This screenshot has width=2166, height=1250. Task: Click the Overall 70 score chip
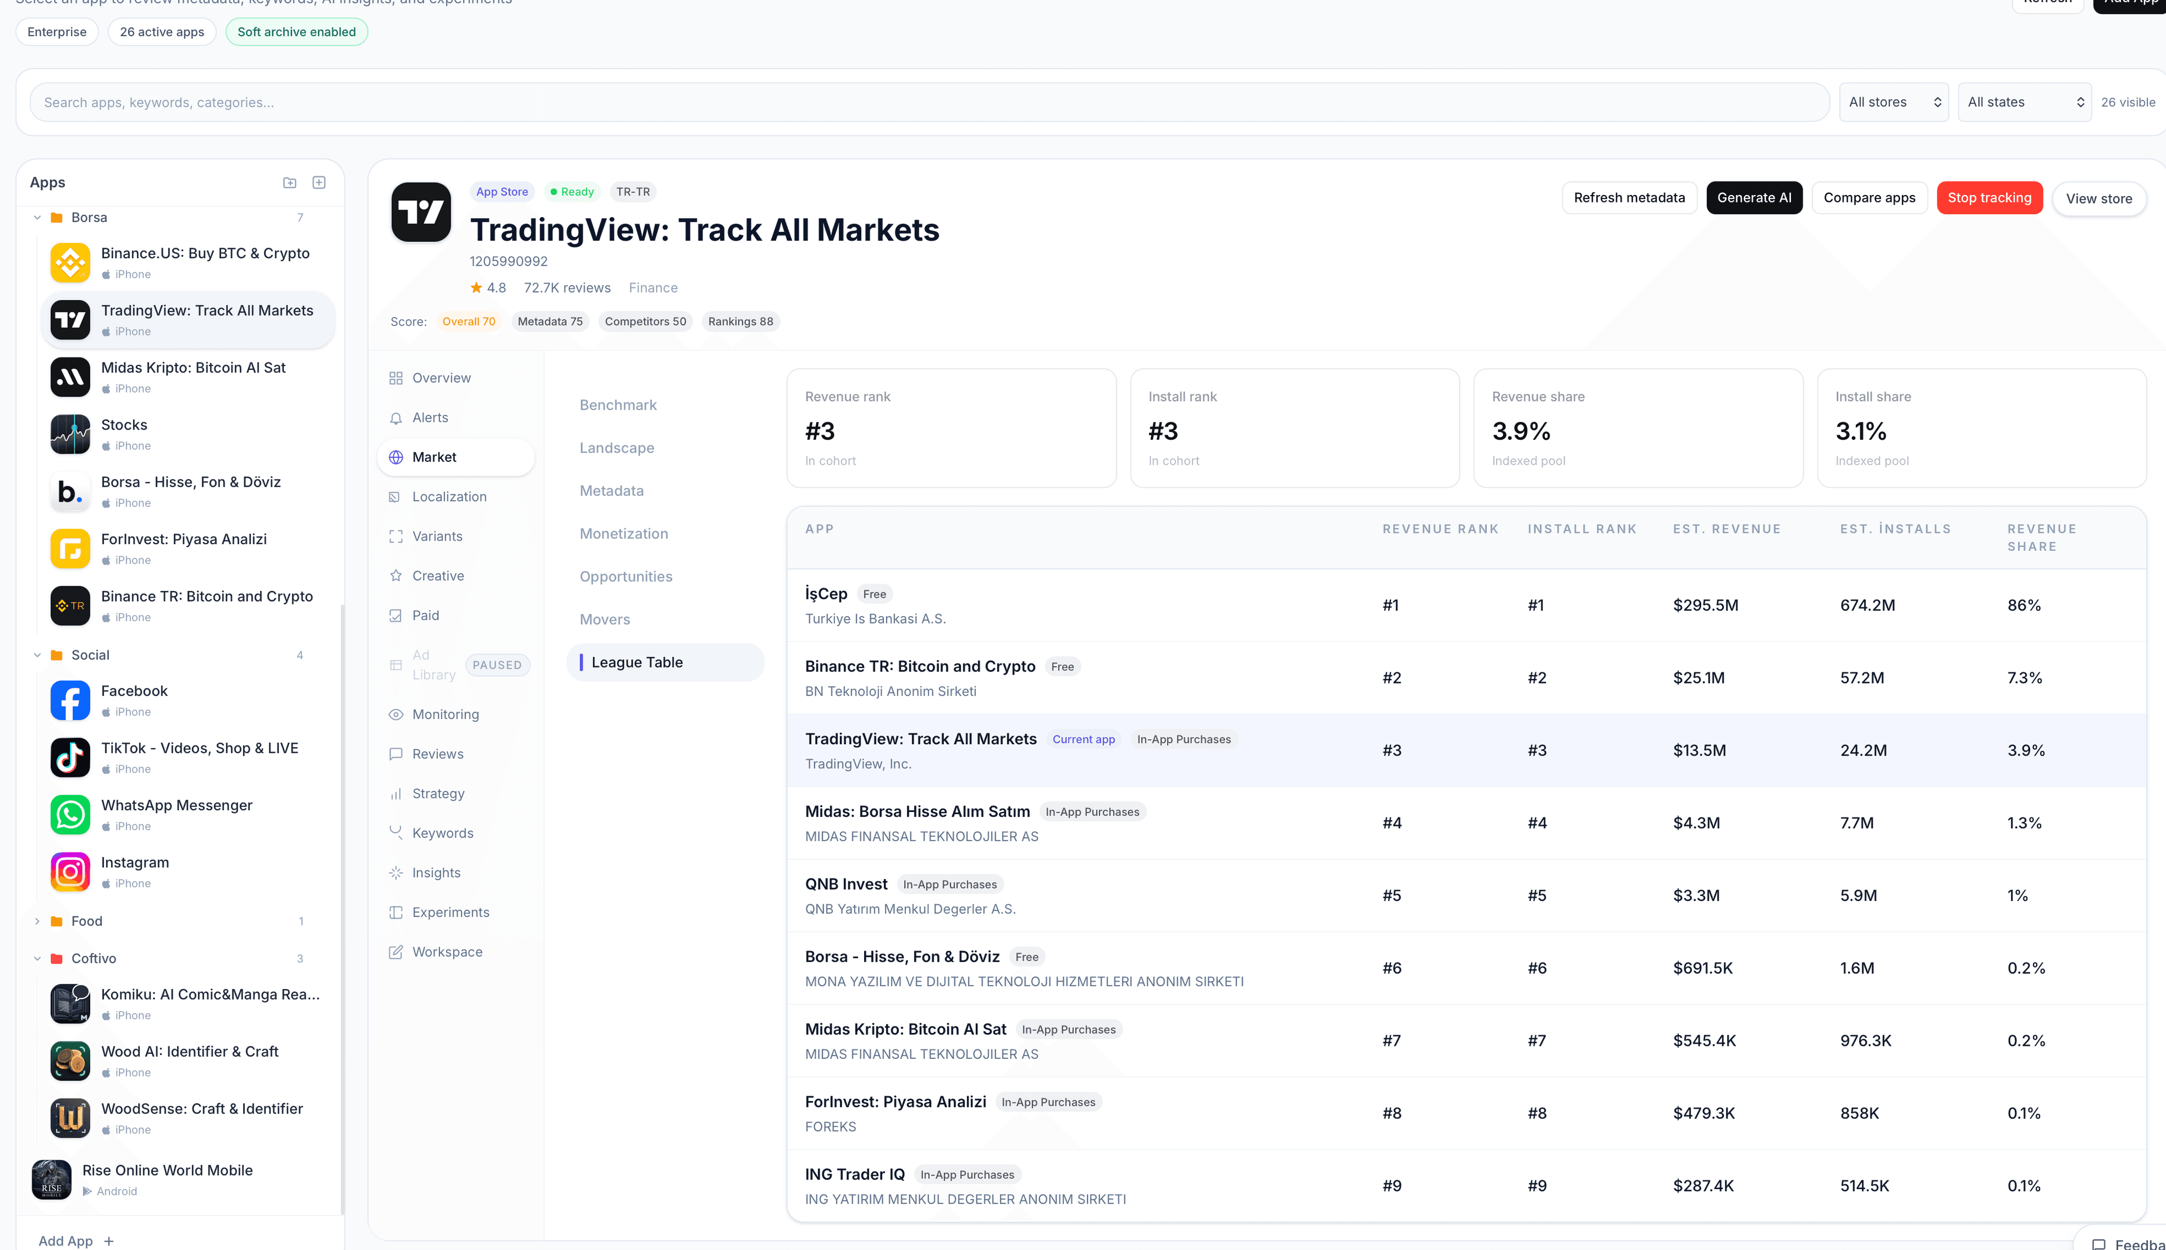pyautogui.click(x=468, y=321)
